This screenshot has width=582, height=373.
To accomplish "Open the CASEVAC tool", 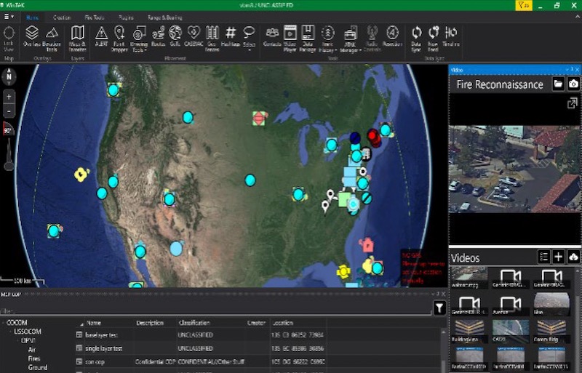I will (x=194, y=36).
